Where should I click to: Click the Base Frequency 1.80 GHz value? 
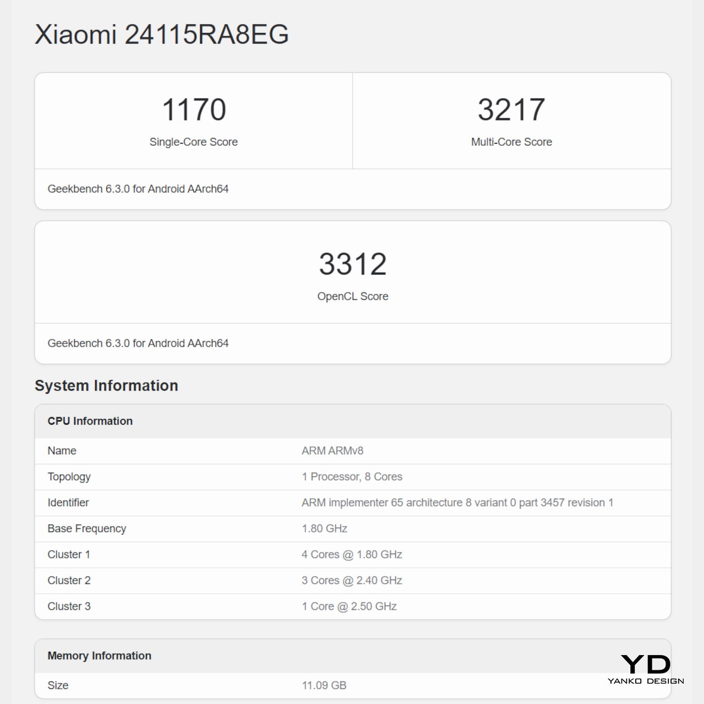(324, 529)
